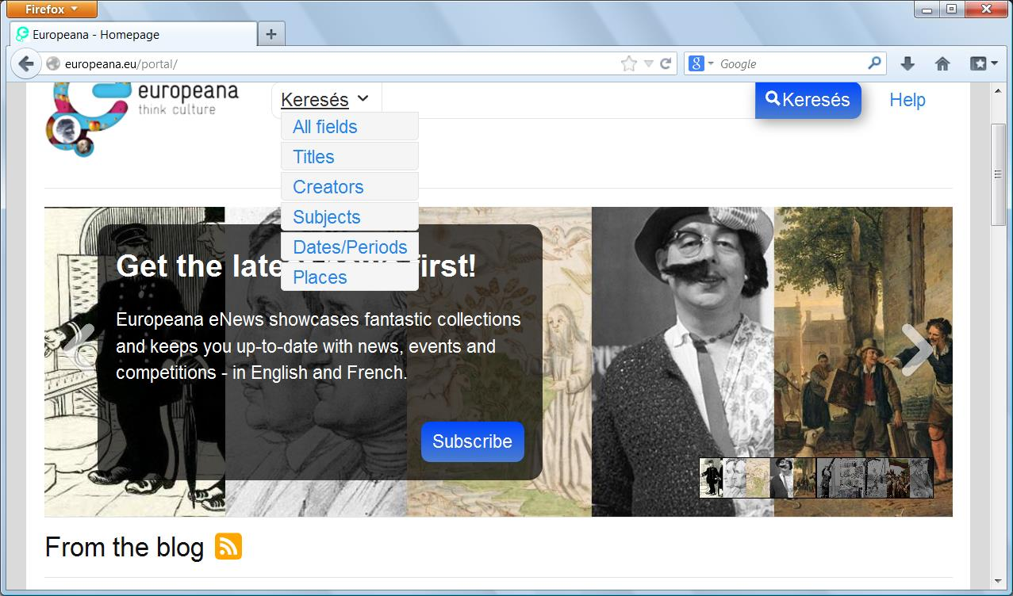Click the Google search magnifier icon

tap(874, 63)
